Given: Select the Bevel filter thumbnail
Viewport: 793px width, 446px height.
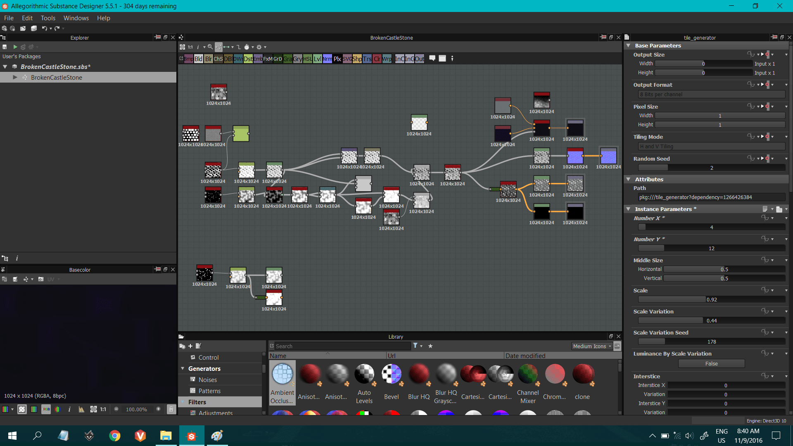Looking at the screenshot, I should 391,382.
